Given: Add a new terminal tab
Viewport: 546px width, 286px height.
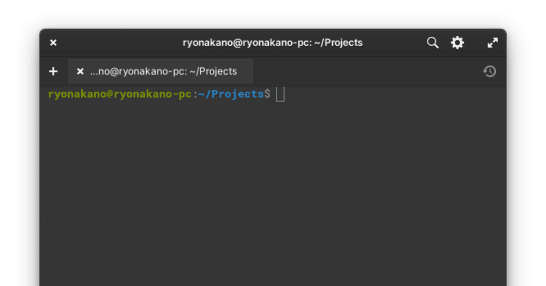Looking at the screenshot, I should (x=53, y=71).
